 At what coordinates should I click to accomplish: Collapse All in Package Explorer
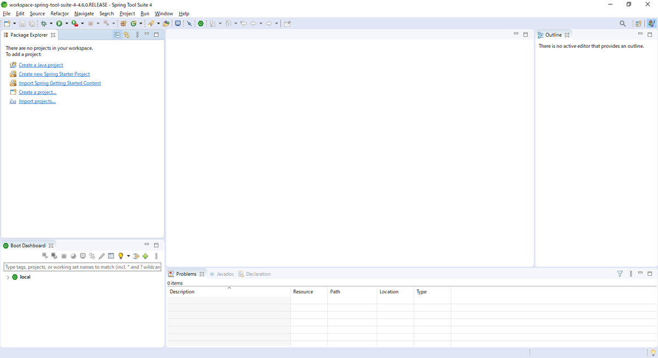[117, 34]
